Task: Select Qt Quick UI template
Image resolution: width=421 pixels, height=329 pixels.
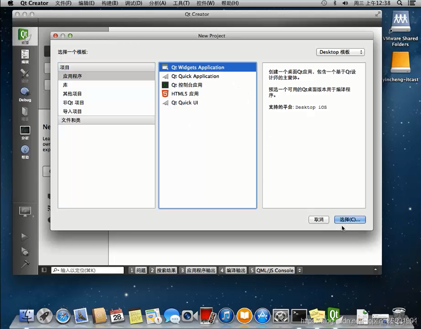Action: click(207, 103)
